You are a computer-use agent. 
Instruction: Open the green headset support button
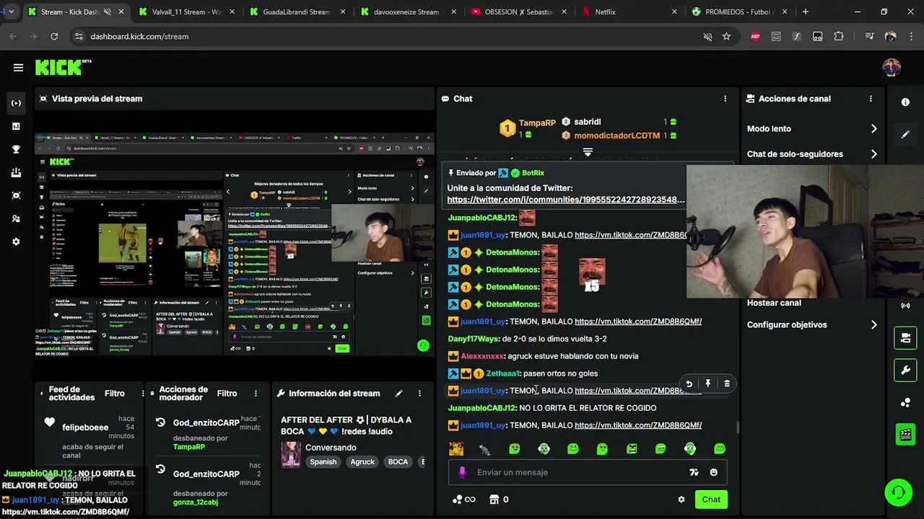click(898, 492)
